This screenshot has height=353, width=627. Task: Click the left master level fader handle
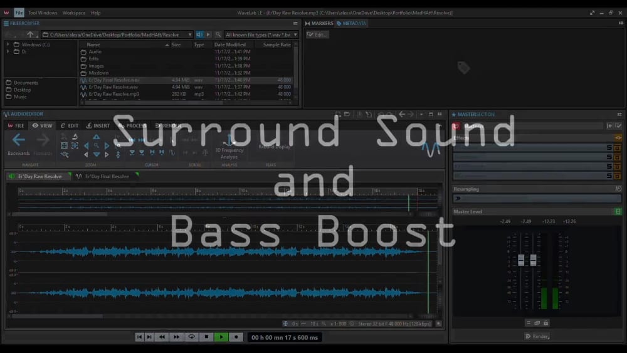[x=521, y=260]
